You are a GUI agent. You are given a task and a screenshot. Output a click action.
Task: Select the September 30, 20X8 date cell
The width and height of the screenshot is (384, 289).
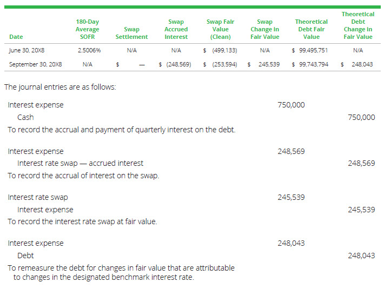click(36, 64)
